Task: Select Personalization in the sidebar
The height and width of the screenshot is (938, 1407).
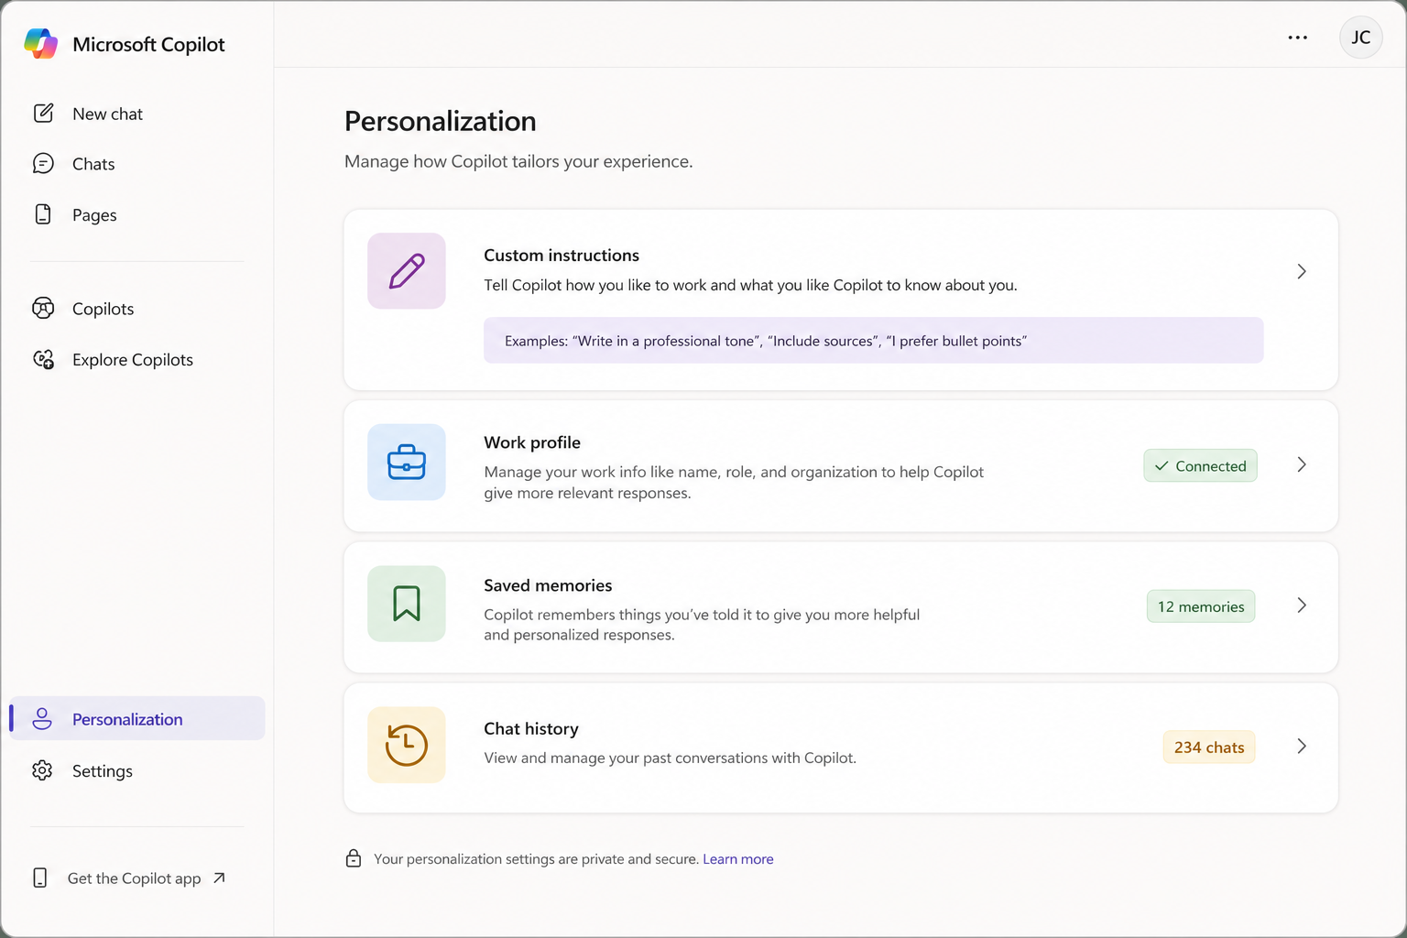Action: [x=137, y=719]
